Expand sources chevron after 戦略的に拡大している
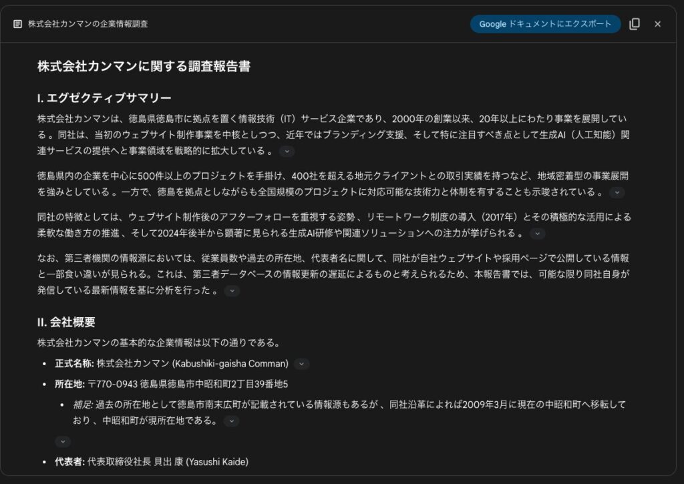Viewport: 684px width, 484px height. (x=287, y=152)
